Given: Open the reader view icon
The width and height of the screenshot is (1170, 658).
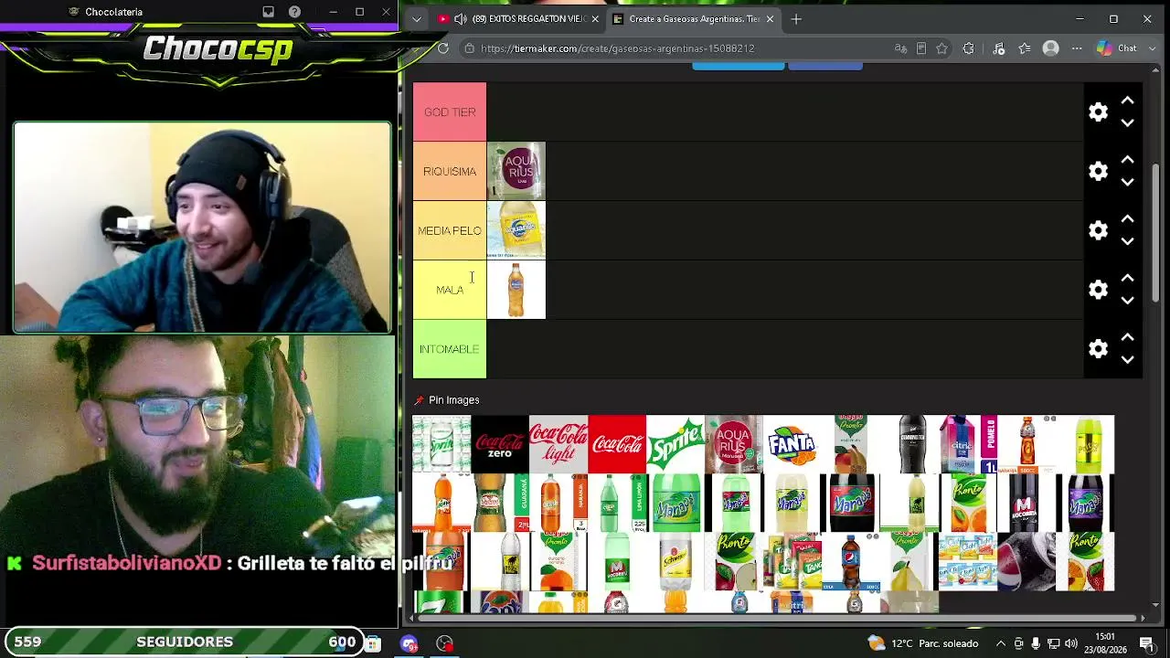Looking at the screenshot, I should click(921, 48).
